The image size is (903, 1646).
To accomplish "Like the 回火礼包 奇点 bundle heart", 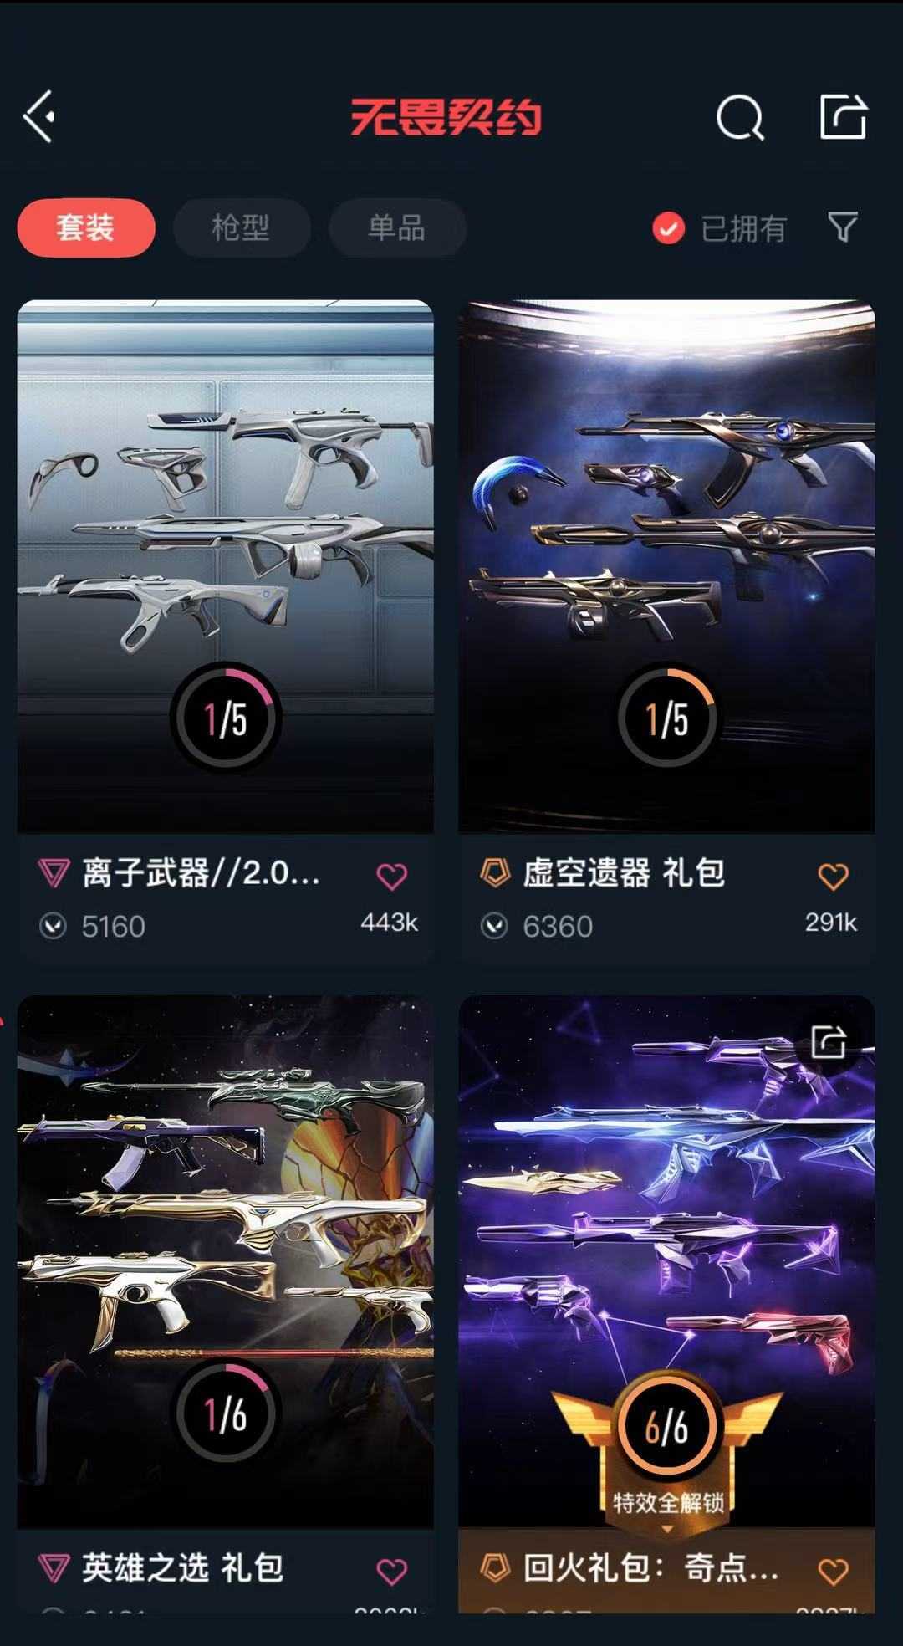I will pyautogui.click(x=833, y=1571).
